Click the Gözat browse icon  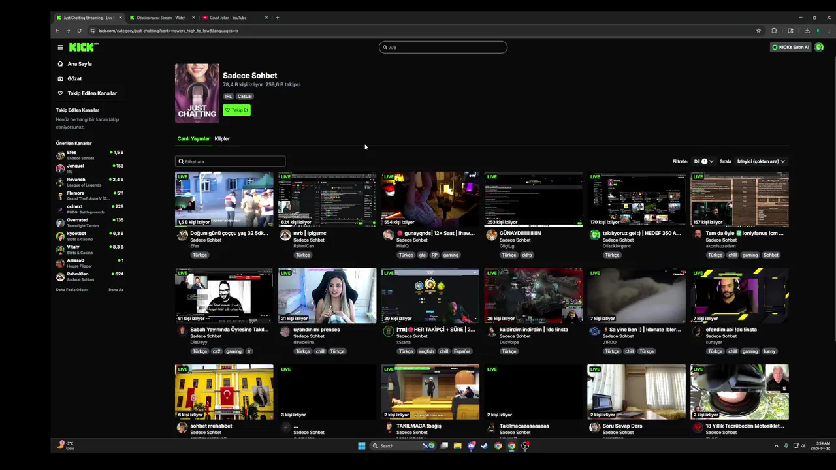coord(60,78)
